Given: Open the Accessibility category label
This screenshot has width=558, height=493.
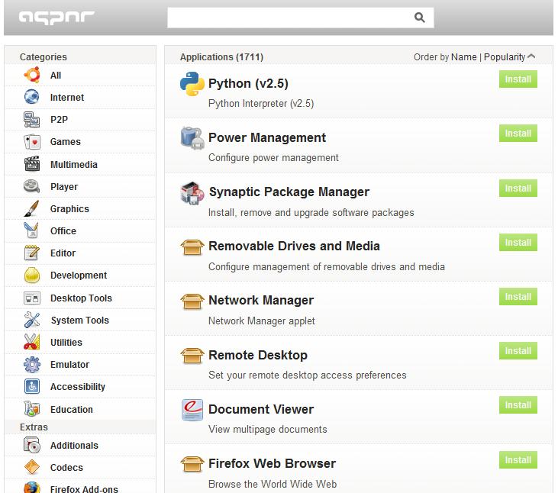Looking at the screenshot, I should (x=78, y=387).
